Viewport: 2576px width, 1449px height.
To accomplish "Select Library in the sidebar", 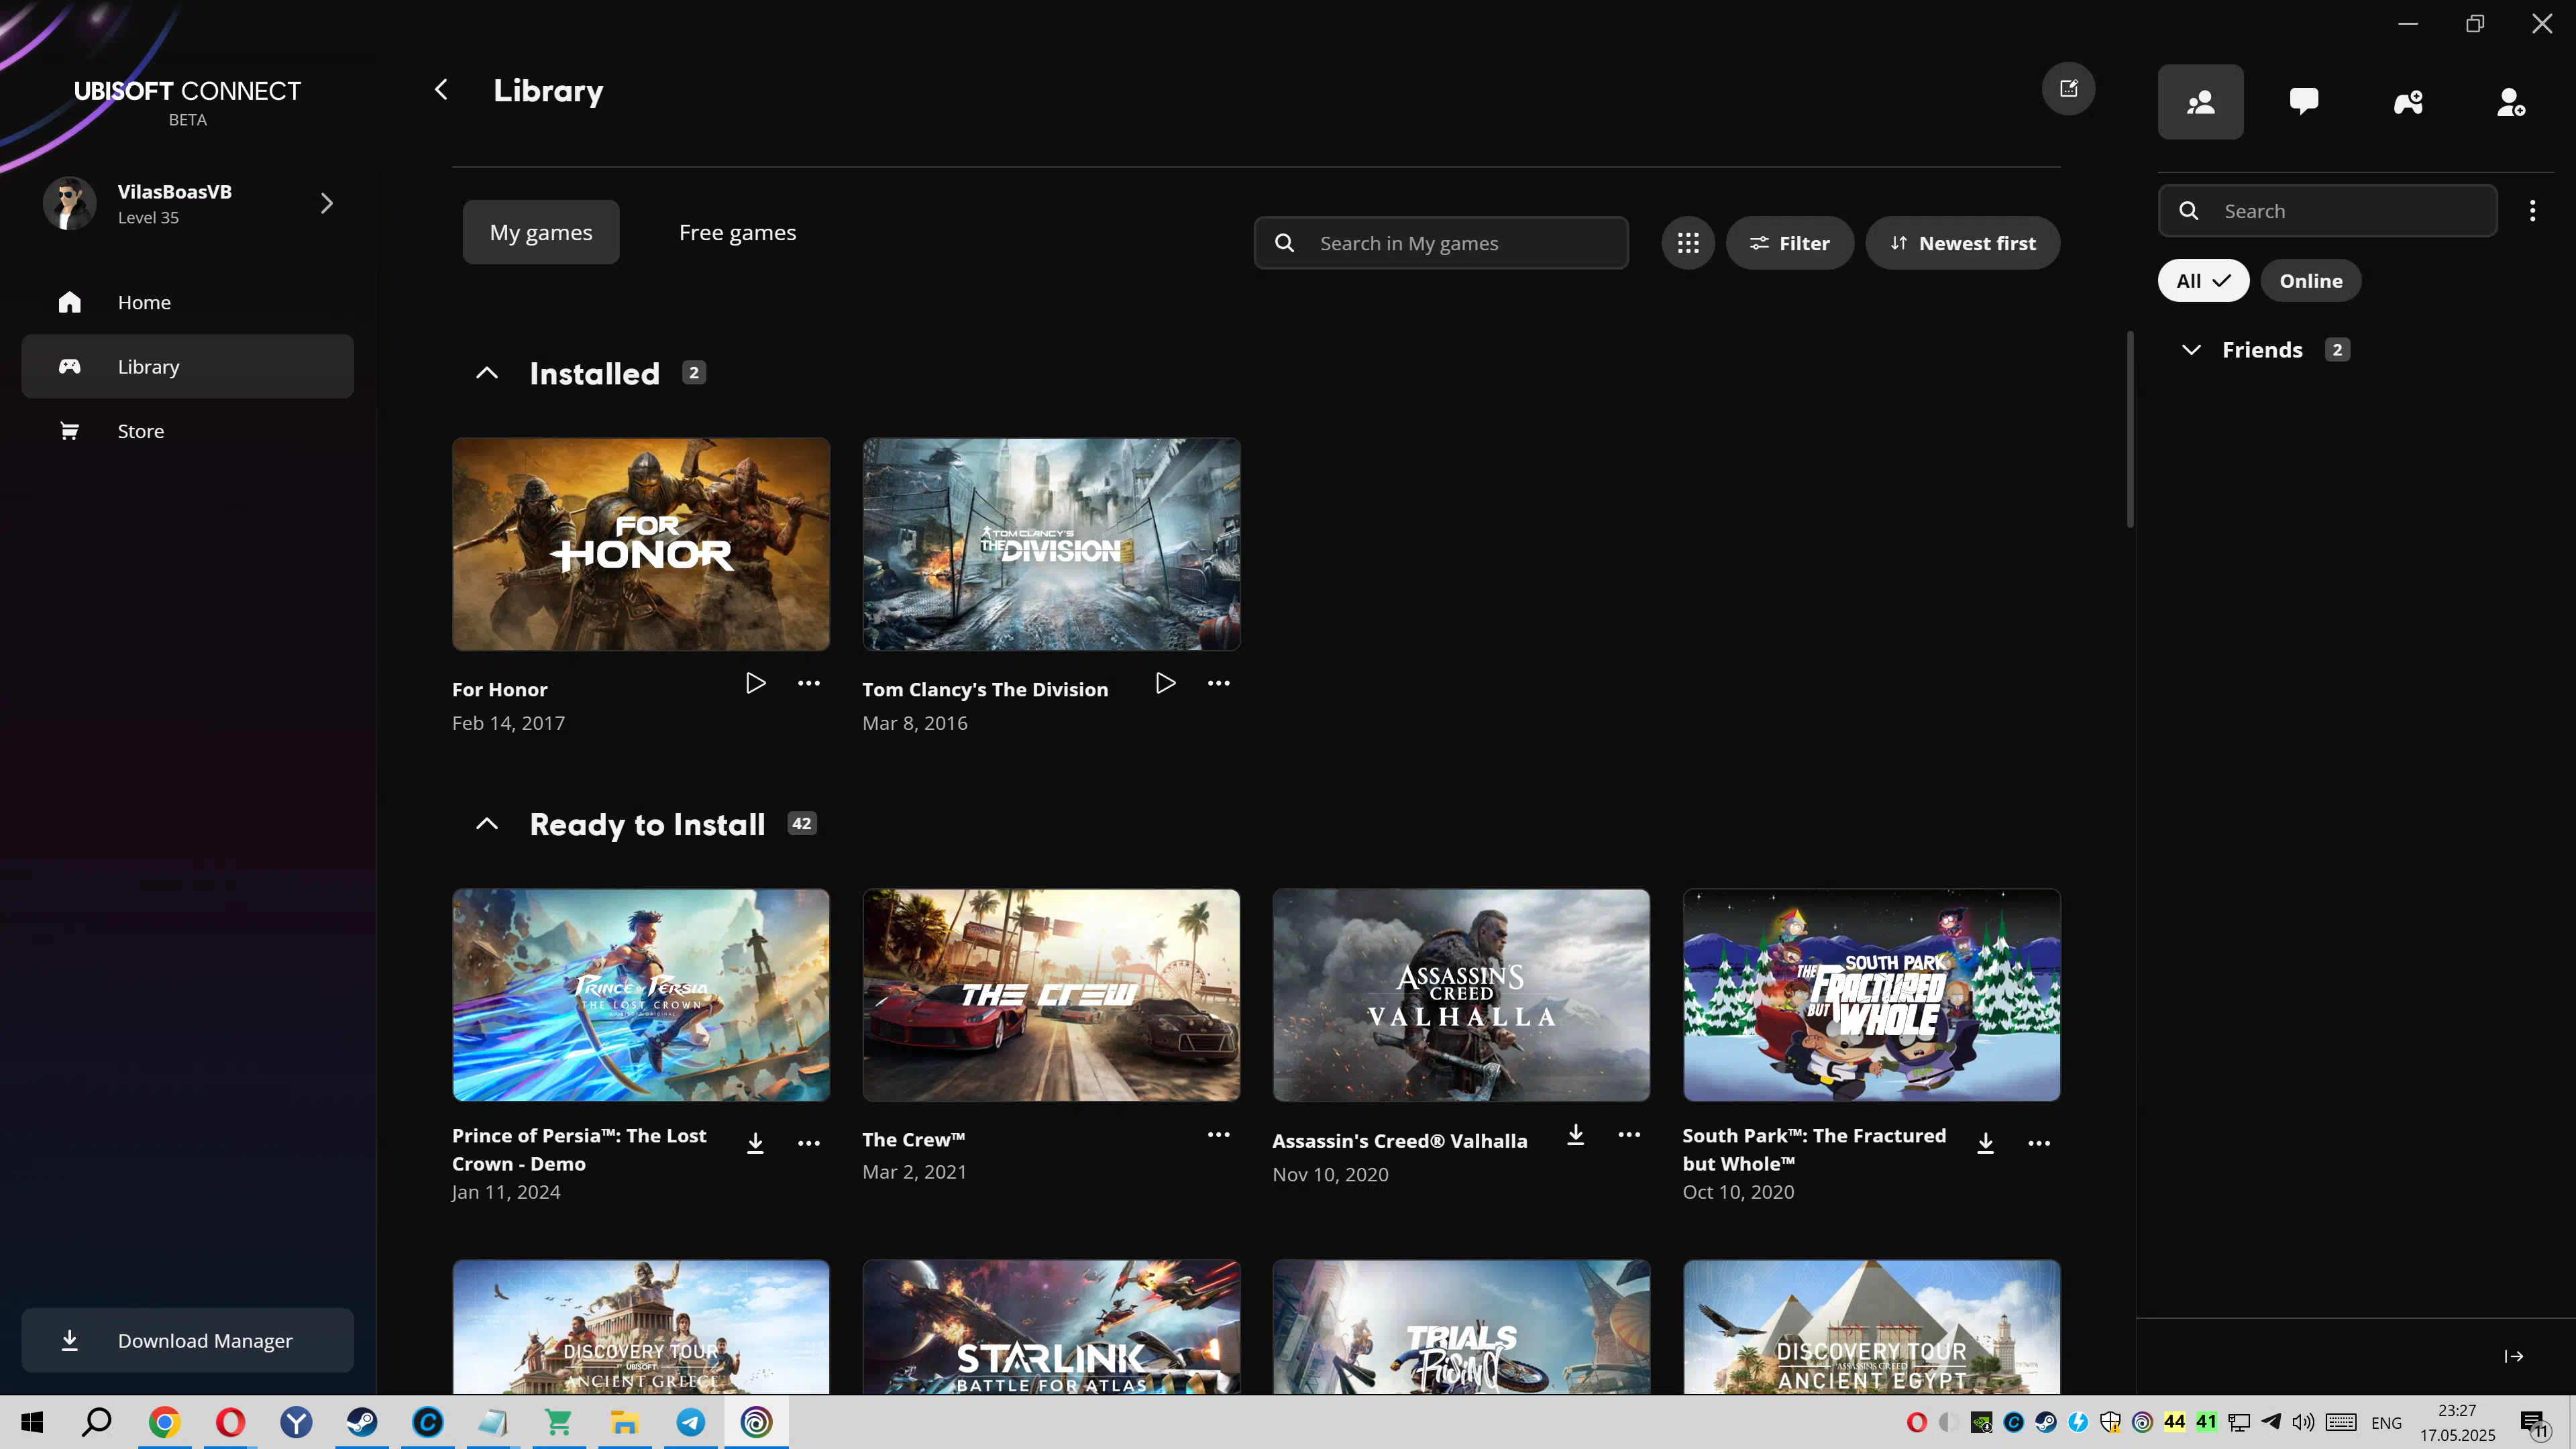I will pyautogui.click(x=188, y=367).
